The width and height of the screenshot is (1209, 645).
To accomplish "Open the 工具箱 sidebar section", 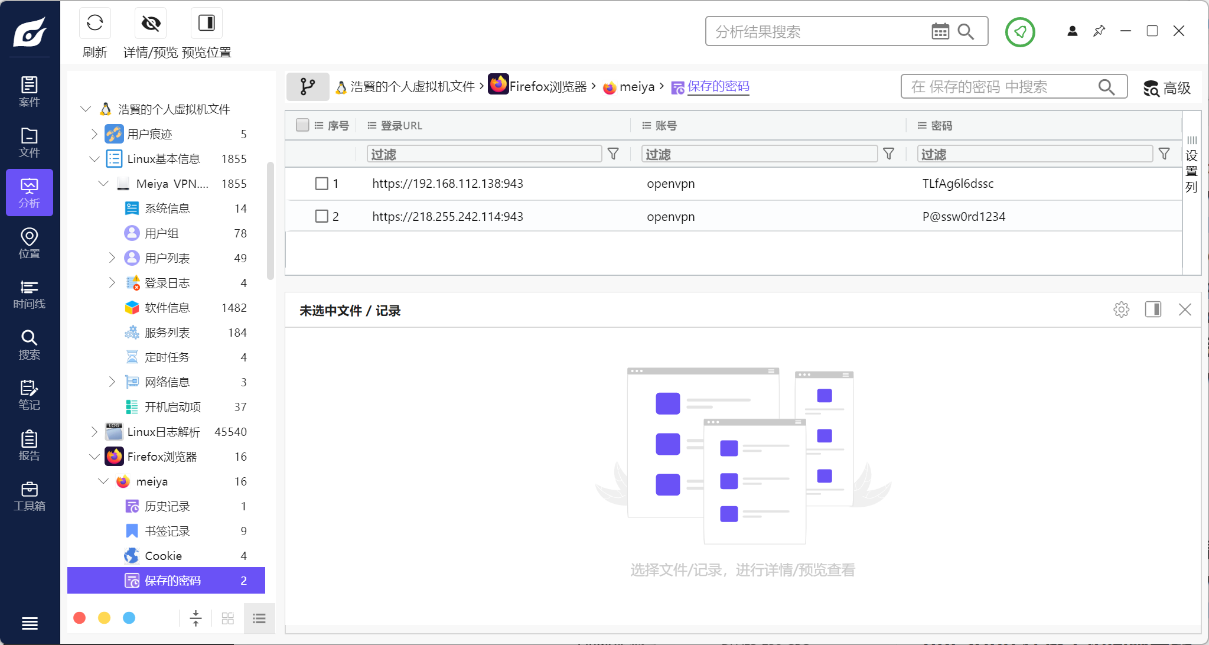I will [29, 496].
